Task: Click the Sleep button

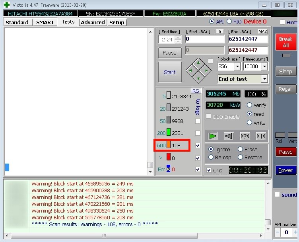Action: [285, 72]
